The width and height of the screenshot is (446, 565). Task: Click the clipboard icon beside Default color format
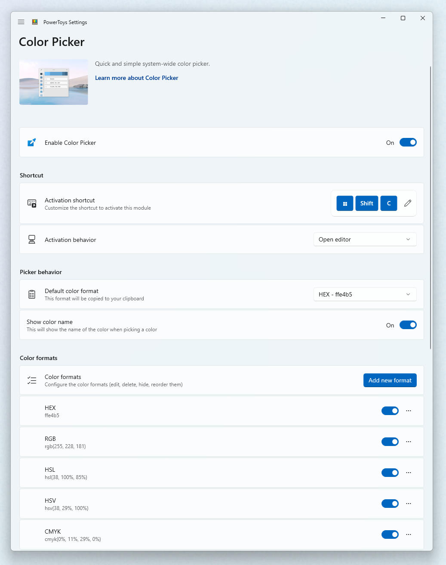(32, 294)
